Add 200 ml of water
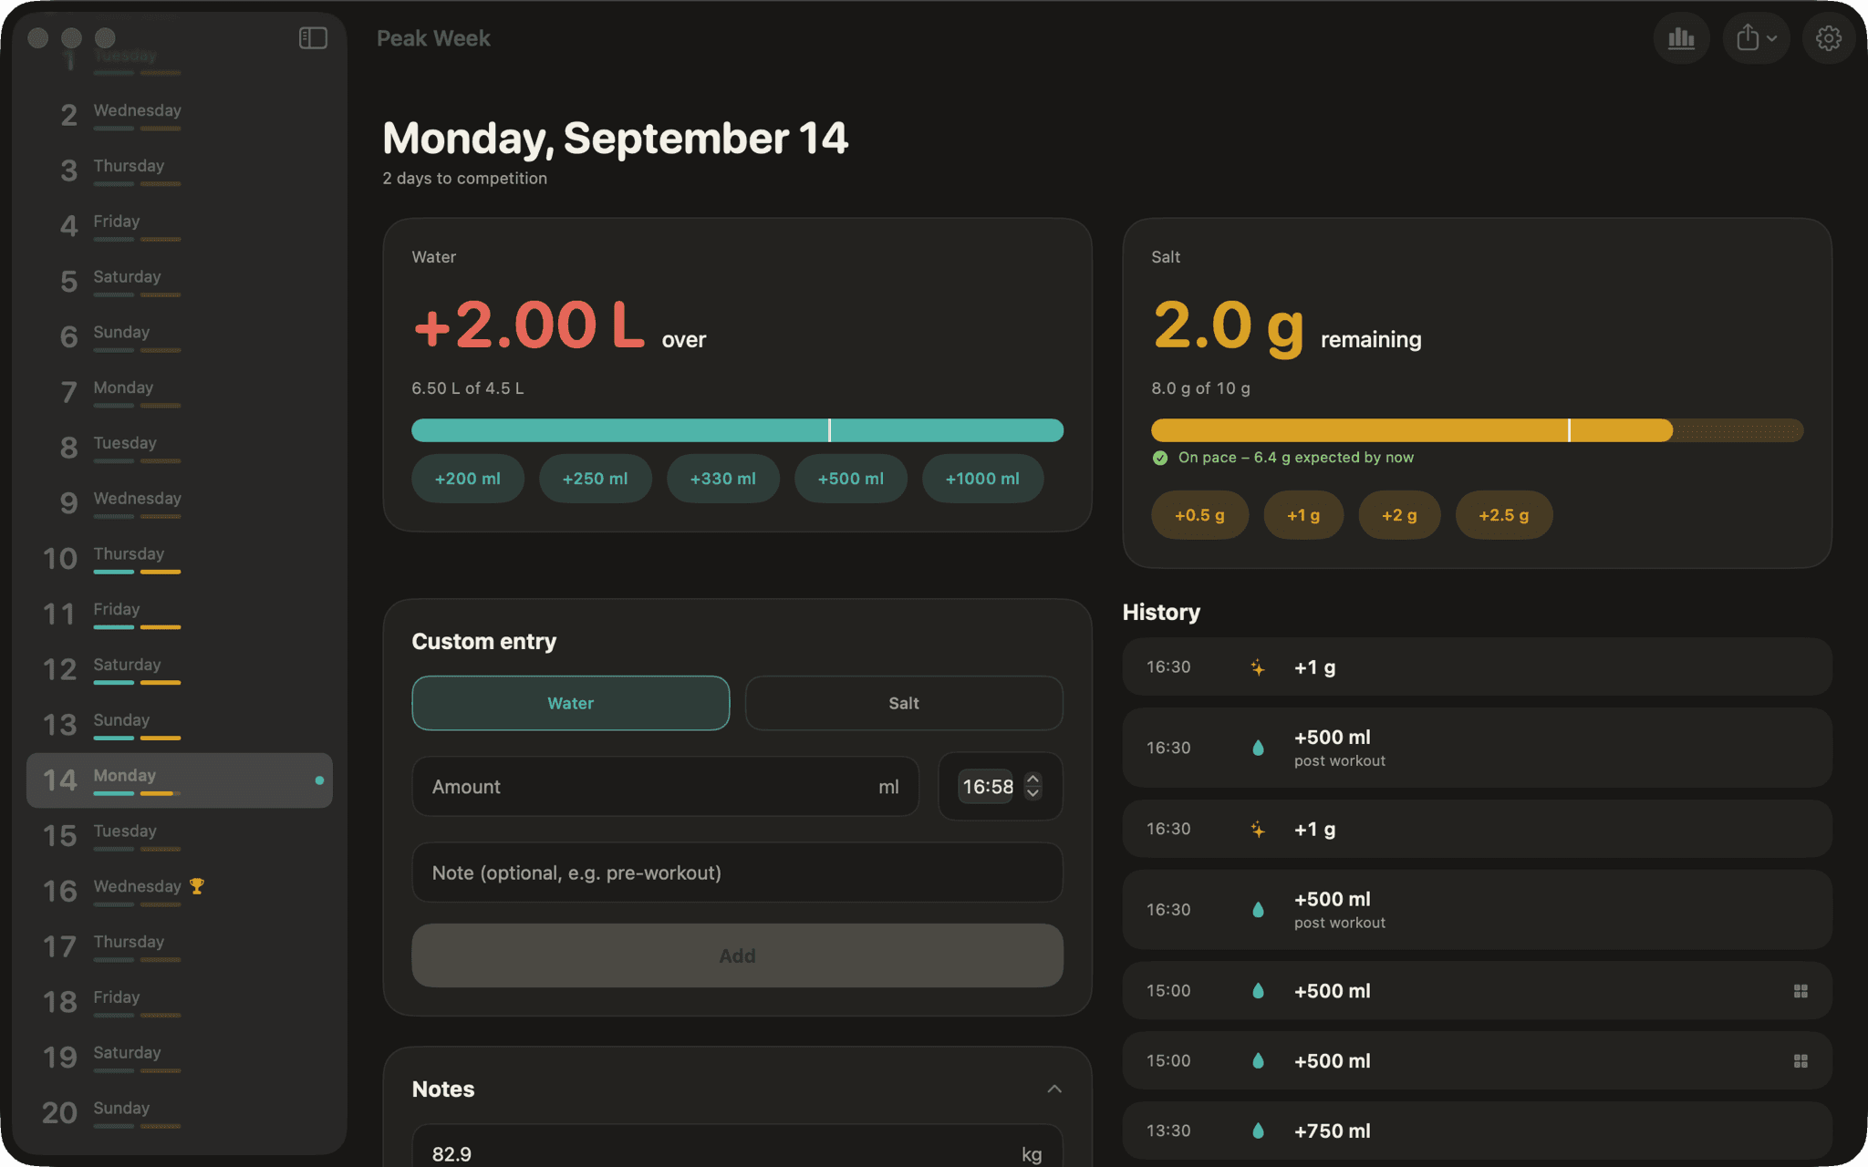The width and height of the screenshot is (1868, 1167). [468, 479]
